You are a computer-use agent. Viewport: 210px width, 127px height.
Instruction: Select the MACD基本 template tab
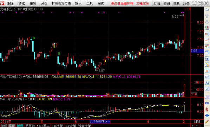pyautogui.click(x=43, y=126)
